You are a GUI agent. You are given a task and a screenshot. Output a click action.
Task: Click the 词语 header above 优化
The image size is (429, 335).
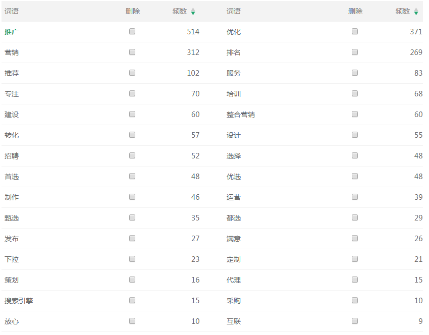pos(234,12)
